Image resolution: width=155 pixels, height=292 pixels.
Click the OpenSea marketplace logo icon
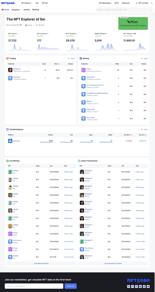[x=10, y=141]
